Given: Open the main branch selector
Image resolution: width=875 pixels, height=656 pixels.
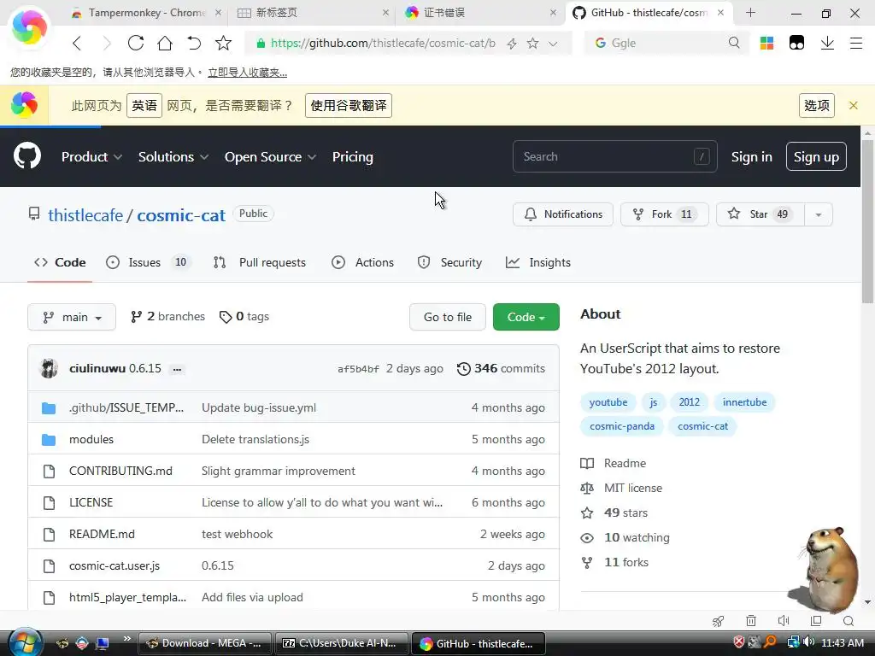Looking at the screenshot, I should pyautogui.click(x=72, y=317).
